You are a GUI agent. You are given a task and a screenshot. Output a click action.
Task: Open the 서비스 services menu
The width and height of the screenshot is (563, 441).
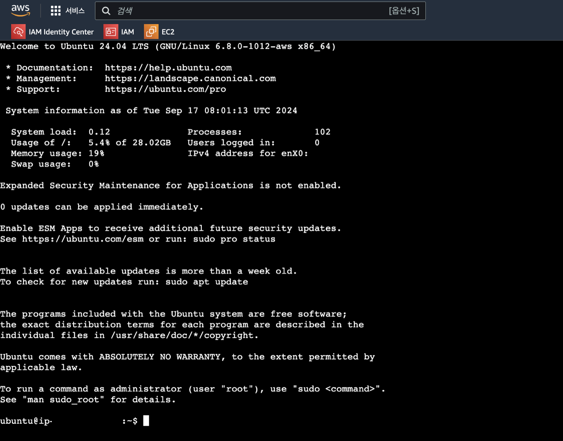(76, 11)
